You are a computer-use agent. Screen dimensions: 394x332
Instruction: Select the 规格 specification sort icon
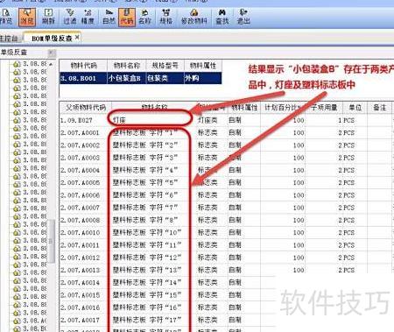click(165, 17)
